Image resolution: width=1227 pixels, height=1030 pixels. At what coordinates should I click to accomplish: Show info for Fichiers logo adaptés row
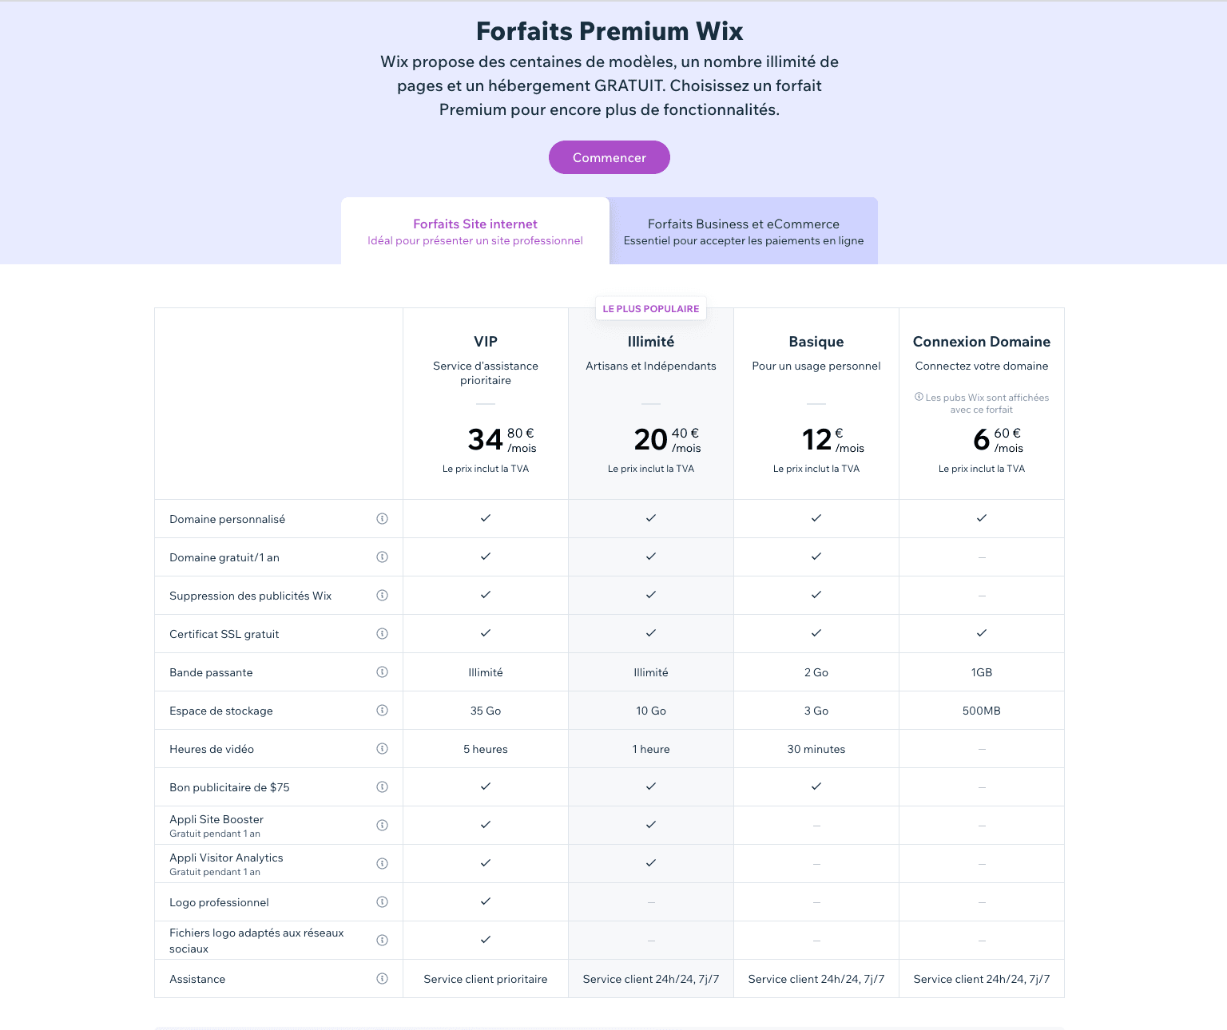point(382,941)
